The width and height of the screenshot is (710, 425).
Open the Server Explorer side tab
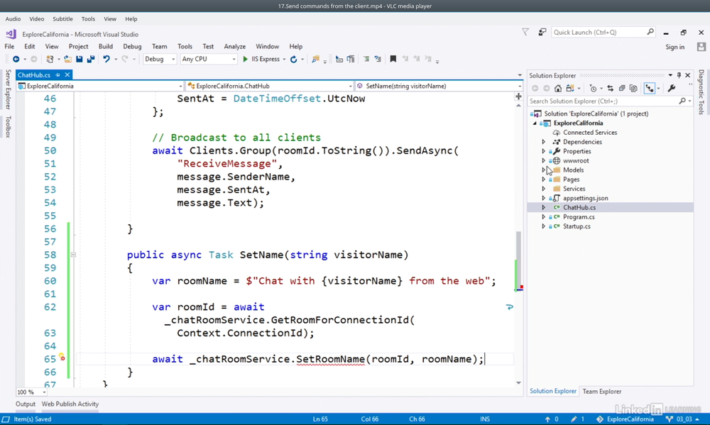[8, 89]
